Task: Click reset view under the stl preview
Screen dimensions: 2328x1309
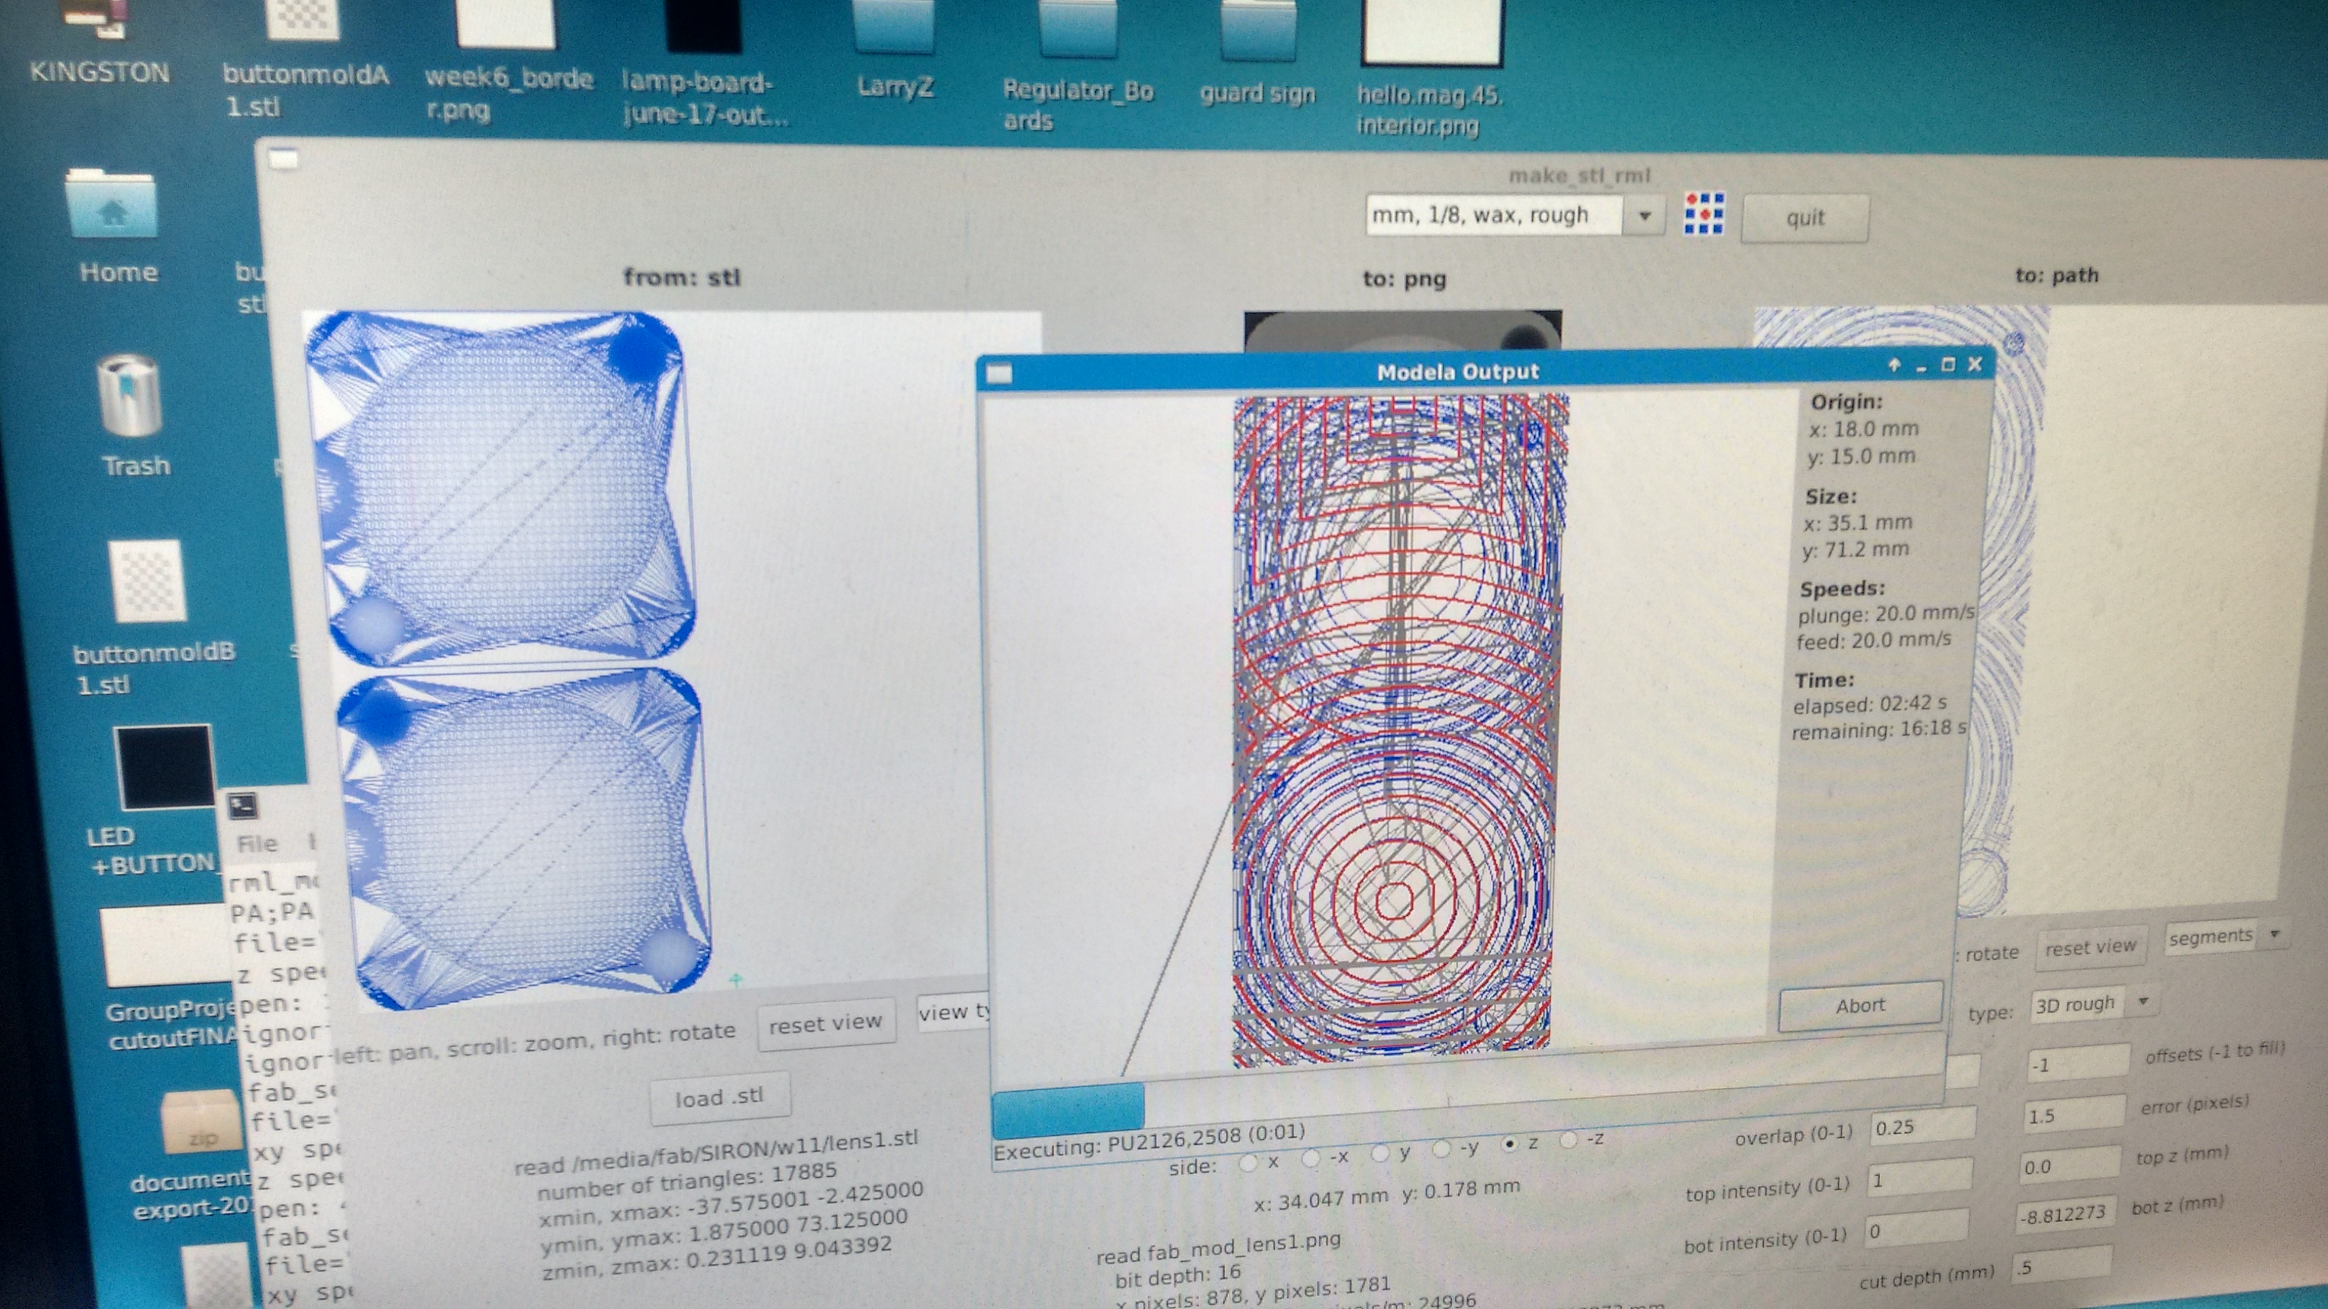Action: (825, 1024)
